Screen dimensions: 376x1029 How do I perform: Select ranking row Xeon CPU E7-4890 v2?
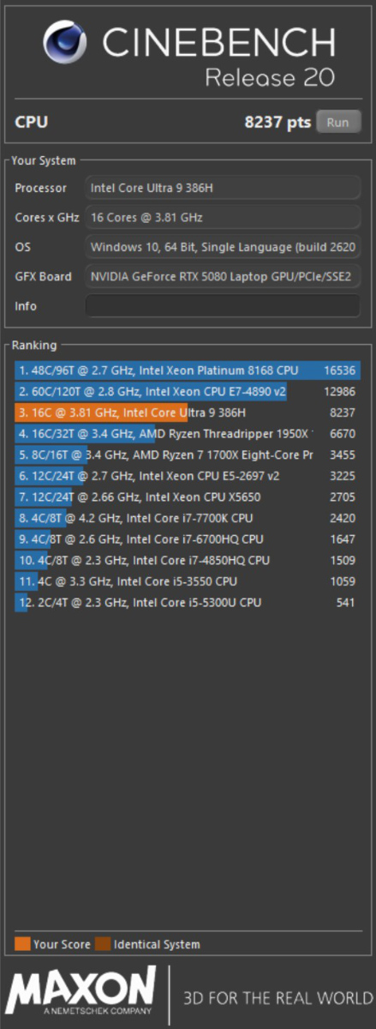(x=188, y=392)
